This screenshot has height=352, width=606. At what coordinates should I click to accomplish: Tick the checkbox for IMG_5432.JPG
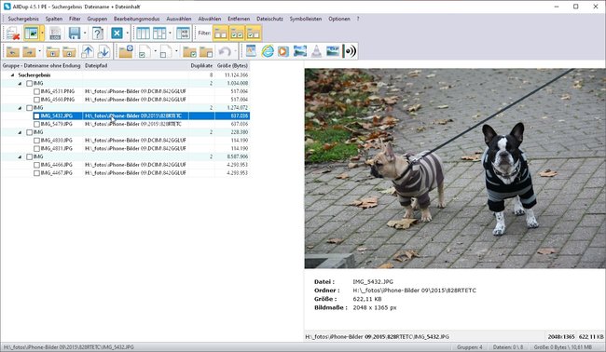click(36, 115)
